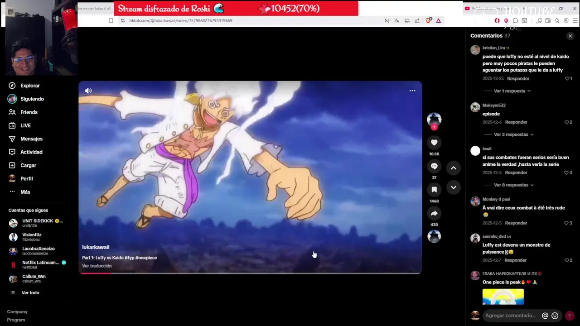Expand Ver todo followed accounts list
580x326 pixels.
click(x=25, y=293)
